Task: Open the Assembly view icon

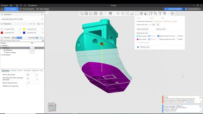Action: click(172, 14)
